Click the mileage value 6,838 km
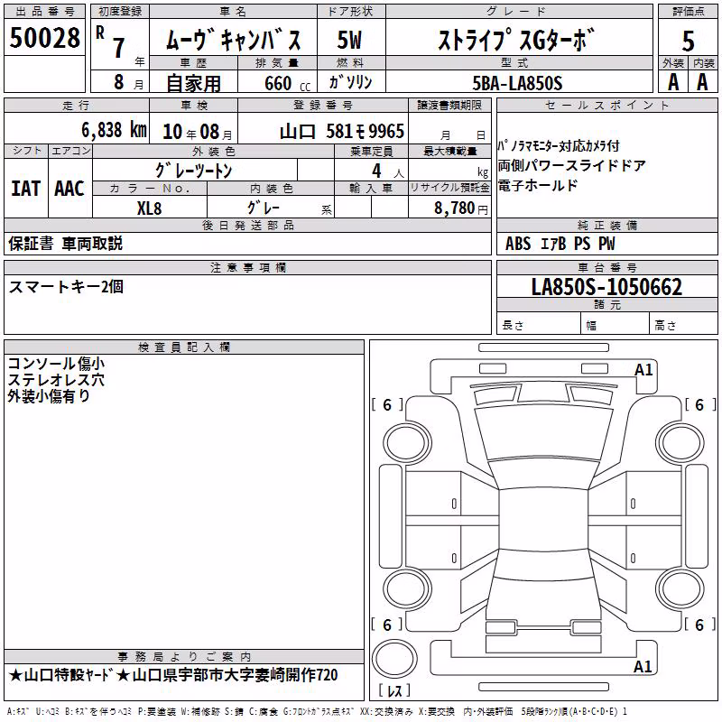 pos(115,130)
